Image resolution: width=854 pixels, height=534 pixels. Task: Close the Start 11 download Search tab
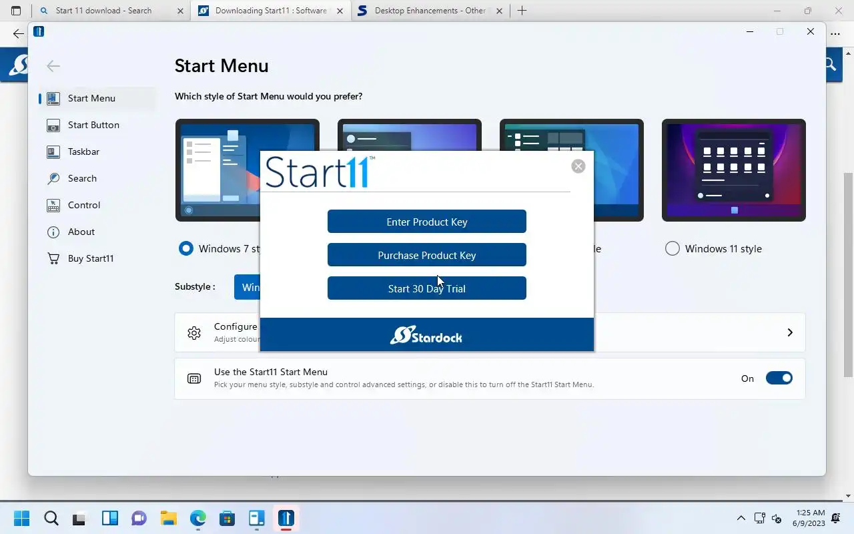(x=180, y=11)
